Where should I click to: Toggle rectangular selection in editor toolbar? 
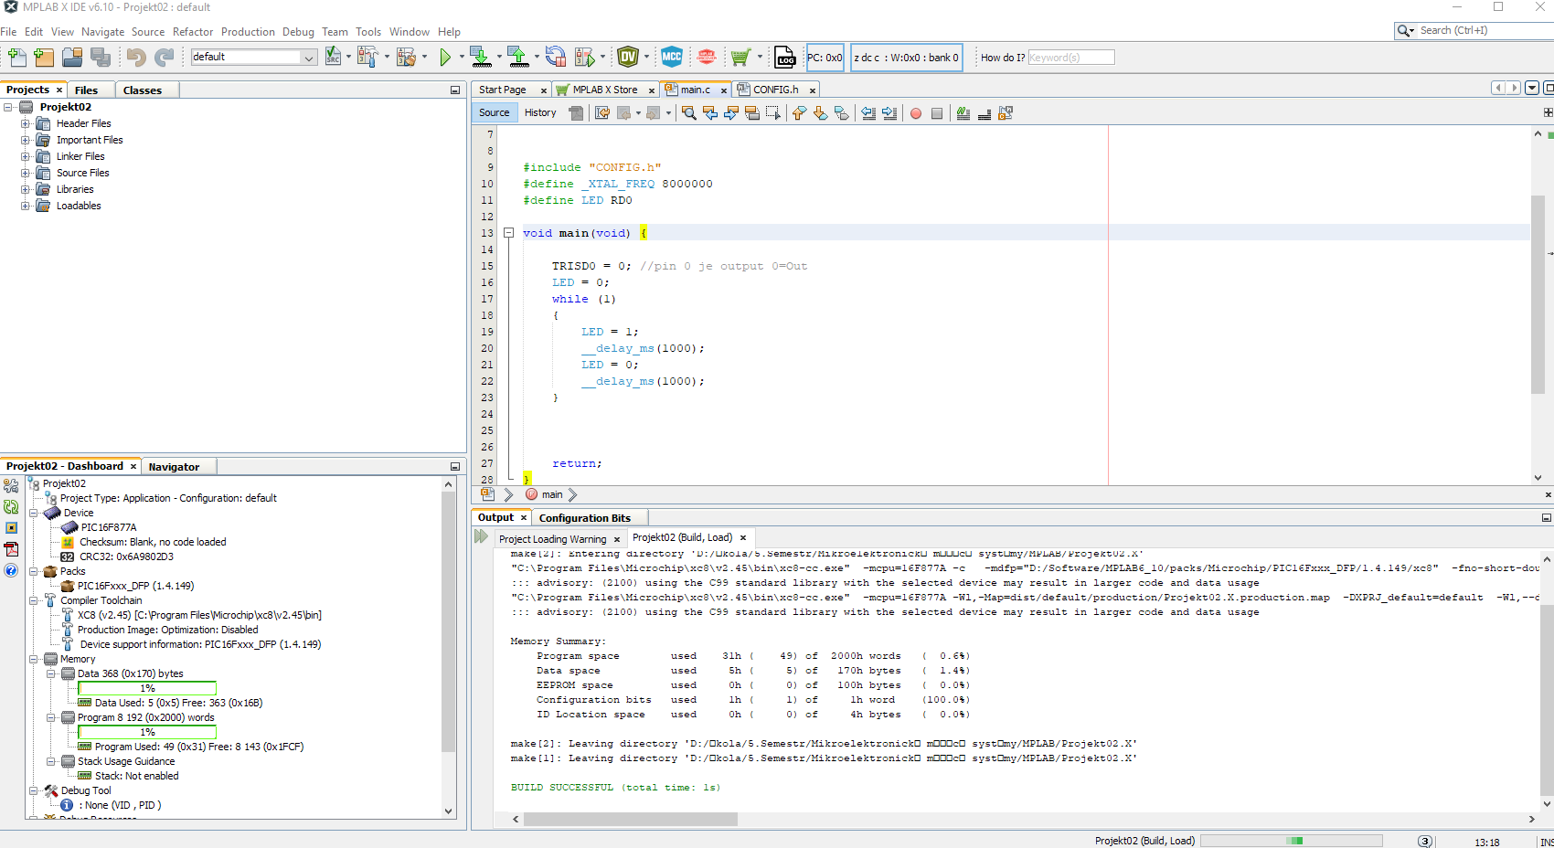773,113
